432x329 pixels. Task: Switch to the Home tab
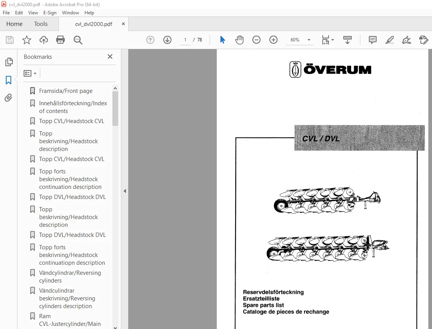pos(14,24)
